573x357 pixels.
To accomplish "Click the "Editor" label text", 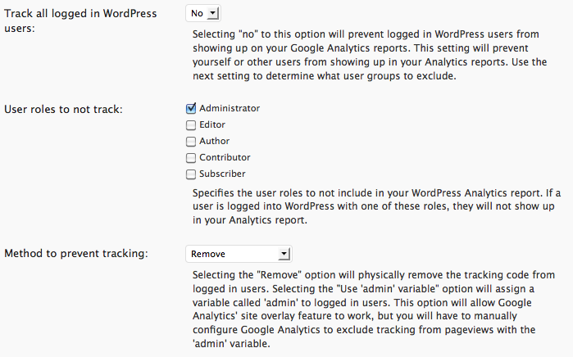I will click(212, 124).
